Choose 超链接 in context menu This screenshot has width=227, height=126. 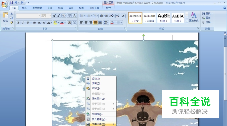[101, 114]
